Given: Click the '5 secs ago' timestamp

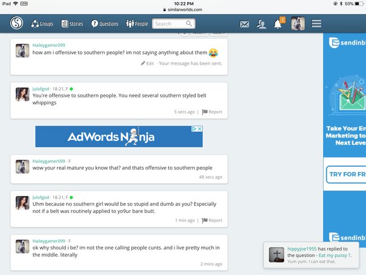Looking at the screenshot, I should (x=184, y=112).
